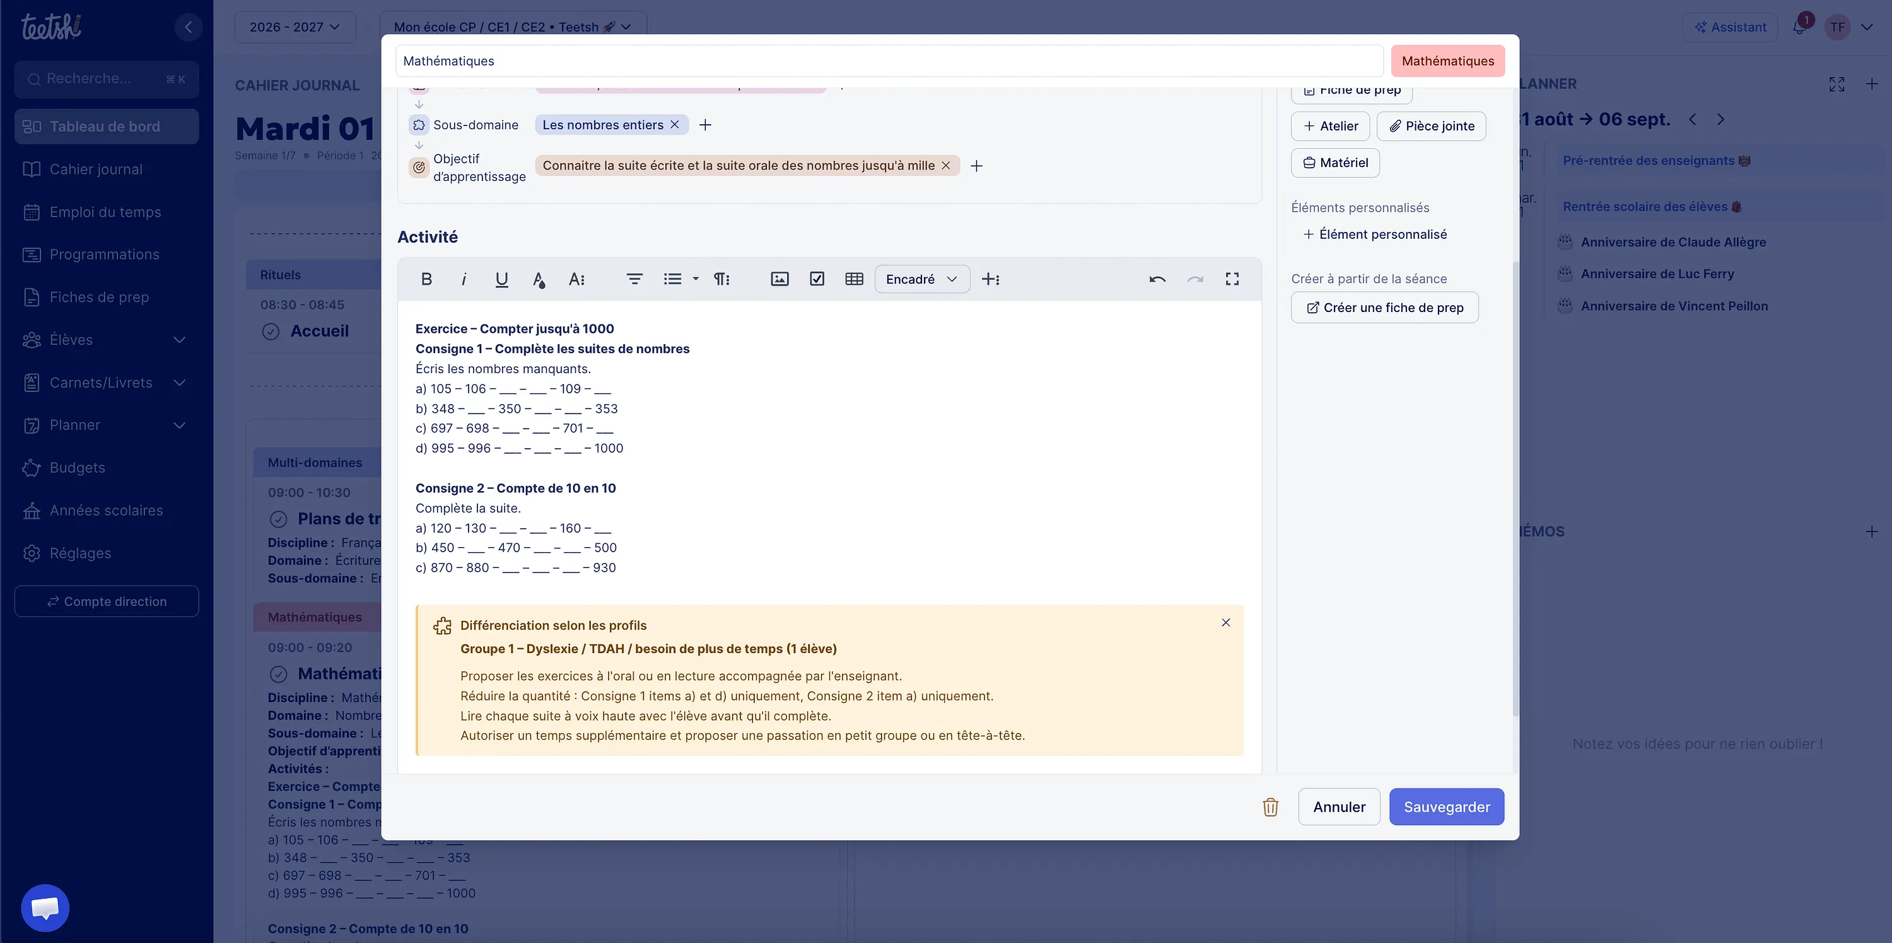Viewport: 1892px width, 943px height.
Task: Open the 2026 - 2027 year selector
Action: (x=295, y=27)
